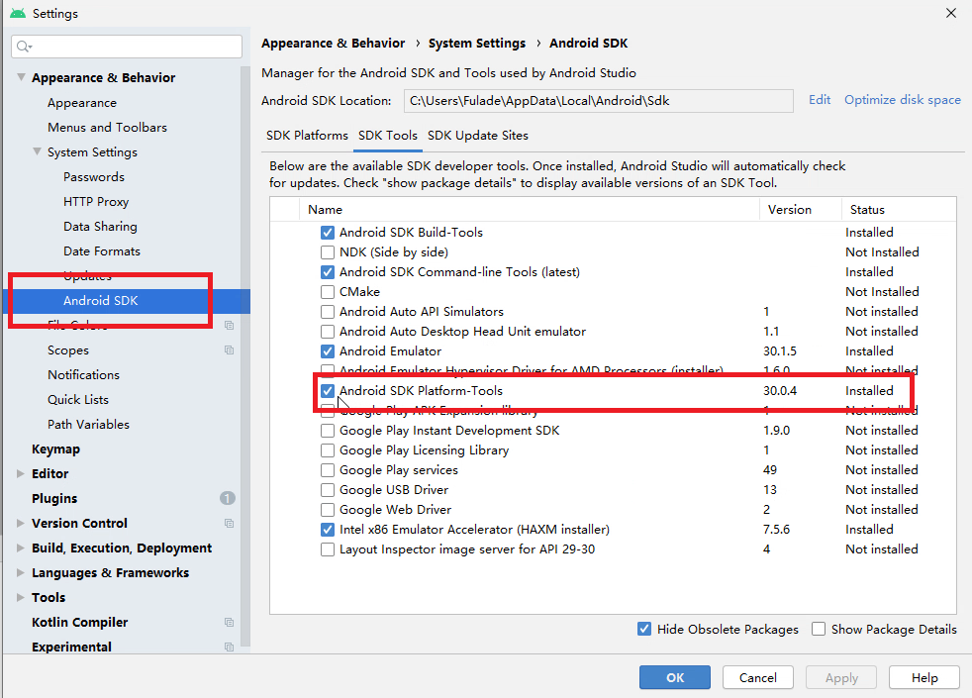The width and height of the screenshot is (972, 698).
Task: Expand the Build, Execution, Deployment arrow
Action: click(21, 548)
